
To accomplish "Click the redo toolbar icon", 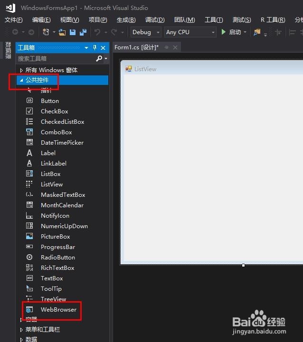I will (x=114, y=32).
